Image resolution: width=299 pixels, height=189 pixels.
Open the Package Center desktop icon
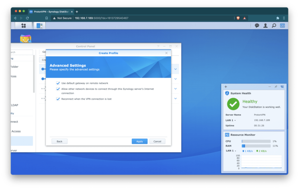click(x=26, y=39)
